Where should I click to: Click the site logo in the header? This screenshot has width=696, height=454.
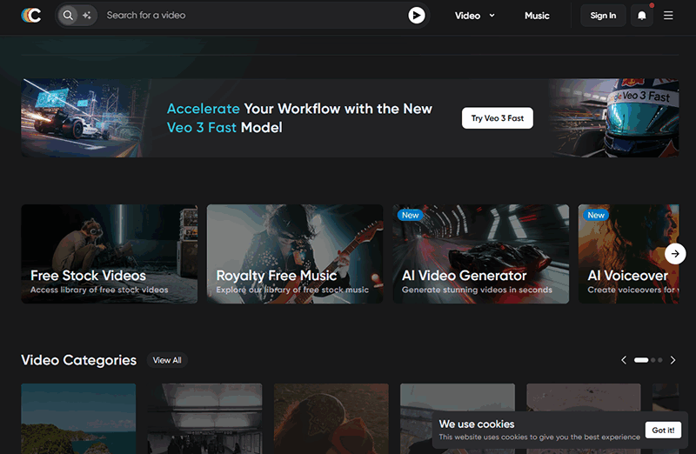31,16
